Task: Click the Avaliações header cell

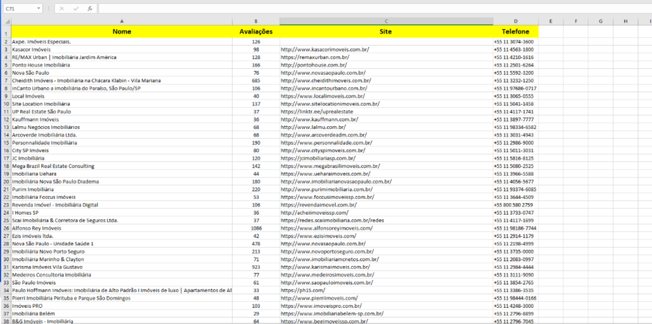Action: click(256, 31)
